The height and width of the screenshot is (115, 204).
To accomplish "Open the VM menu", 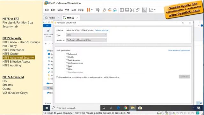I will [x=67, y=10].
